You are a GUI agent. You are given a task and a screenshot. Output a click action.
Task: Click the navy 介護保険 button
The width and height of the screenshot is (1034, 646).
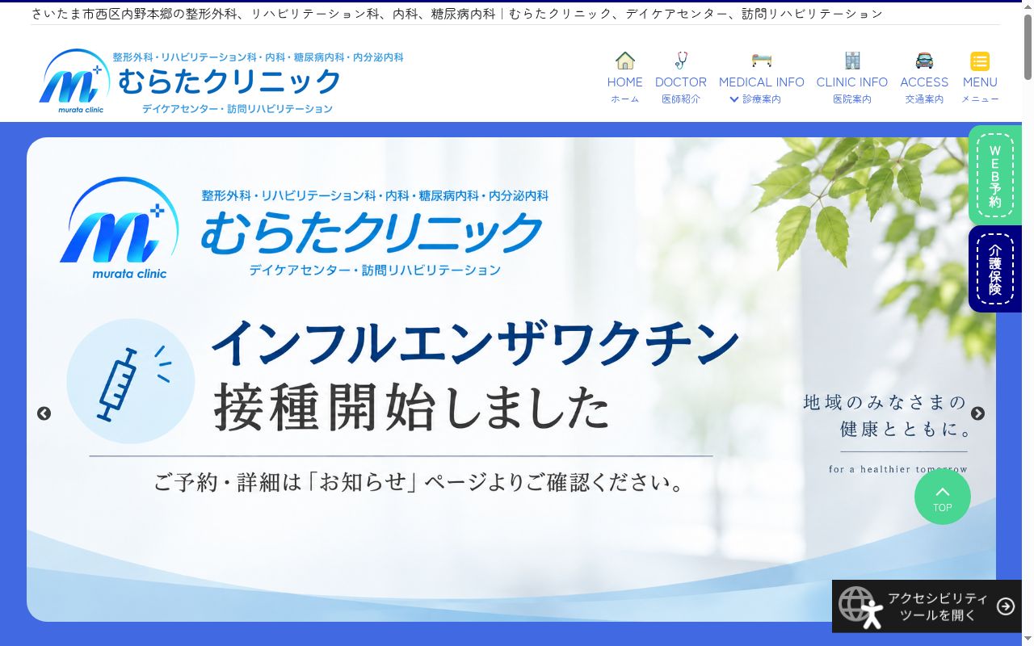(x=995, y=269)
